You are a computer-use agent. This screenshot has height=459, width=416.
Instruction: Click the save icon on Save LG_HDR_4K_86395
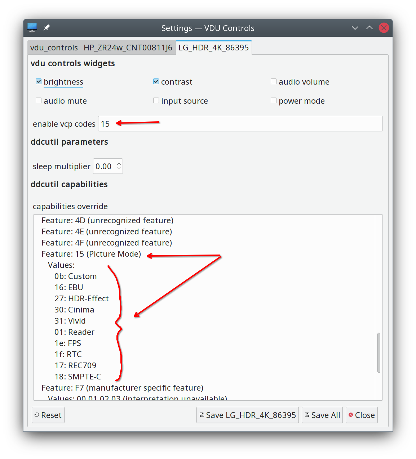(x=202, y=415)
